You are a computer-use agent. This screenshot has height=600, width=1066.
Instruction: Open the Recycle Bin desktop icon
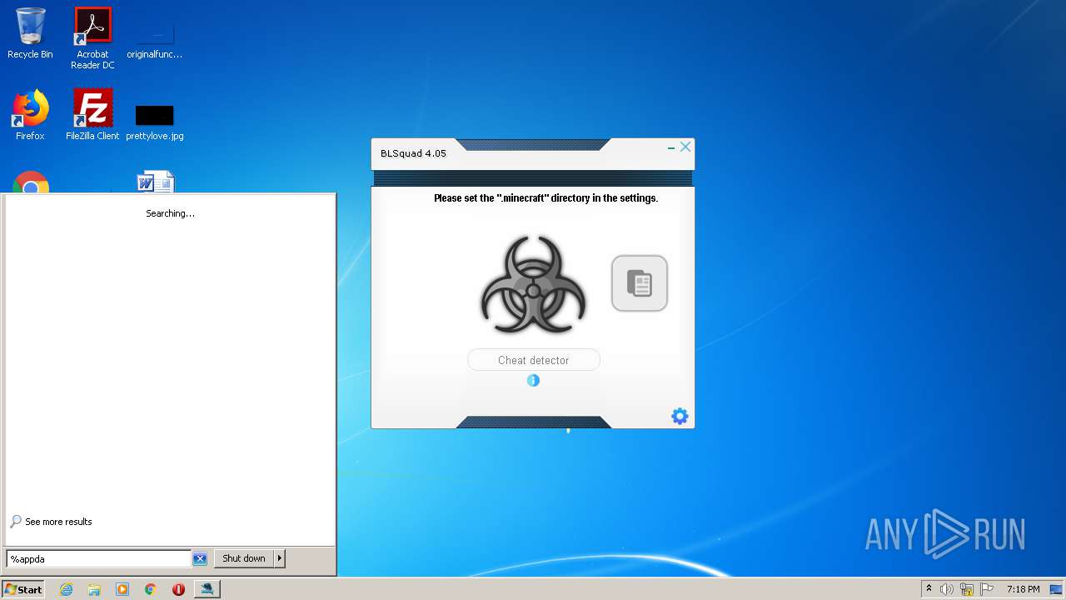tap(30, 33)
